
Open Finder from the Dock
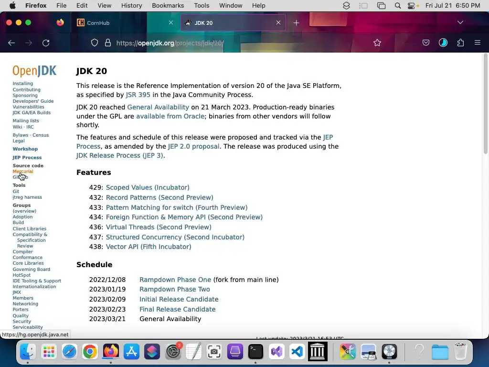28,352
